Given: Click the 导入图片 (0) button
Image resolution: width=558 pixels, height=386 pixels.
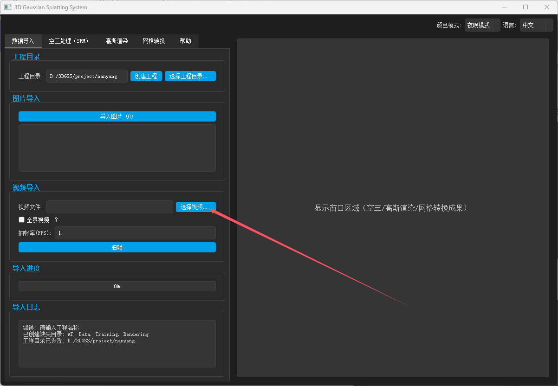Looking at the screenshot, I should (x=117, y=116).
